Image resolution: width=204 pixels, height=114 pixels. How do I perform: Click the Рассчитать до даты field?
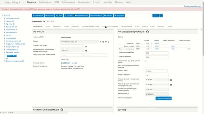point(150,98)
